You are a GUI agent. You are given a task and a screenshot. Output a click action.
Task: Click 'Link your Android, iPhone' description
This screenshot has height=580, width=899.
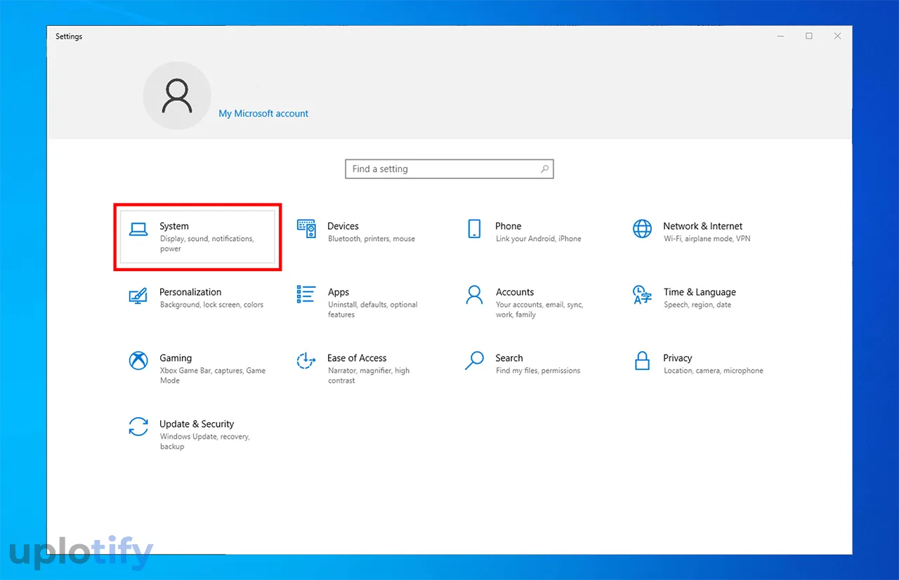pos(539,239)
